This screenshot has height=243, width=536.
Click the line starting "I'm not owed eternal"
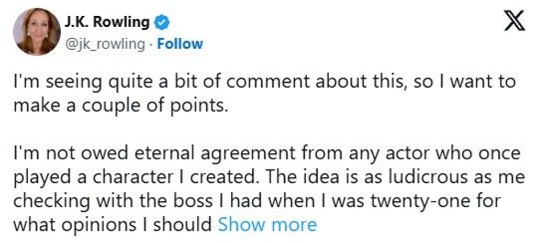point(267,154)
